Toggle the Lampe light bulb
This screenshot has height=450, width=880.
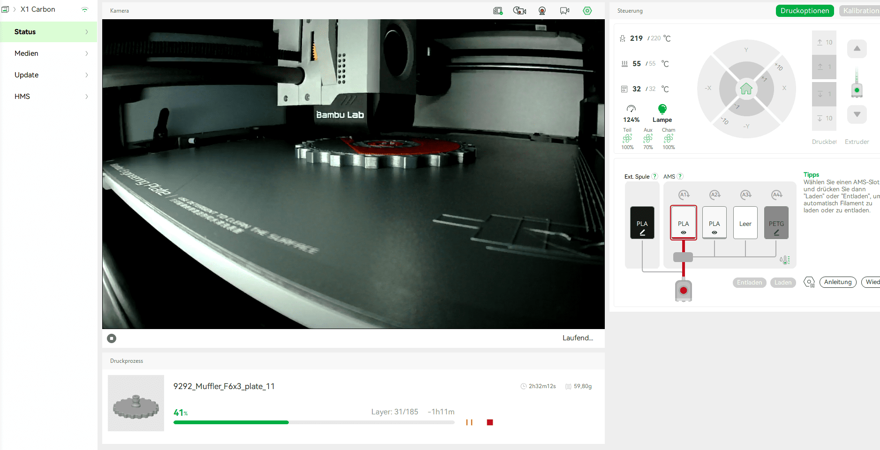point(662,114)
